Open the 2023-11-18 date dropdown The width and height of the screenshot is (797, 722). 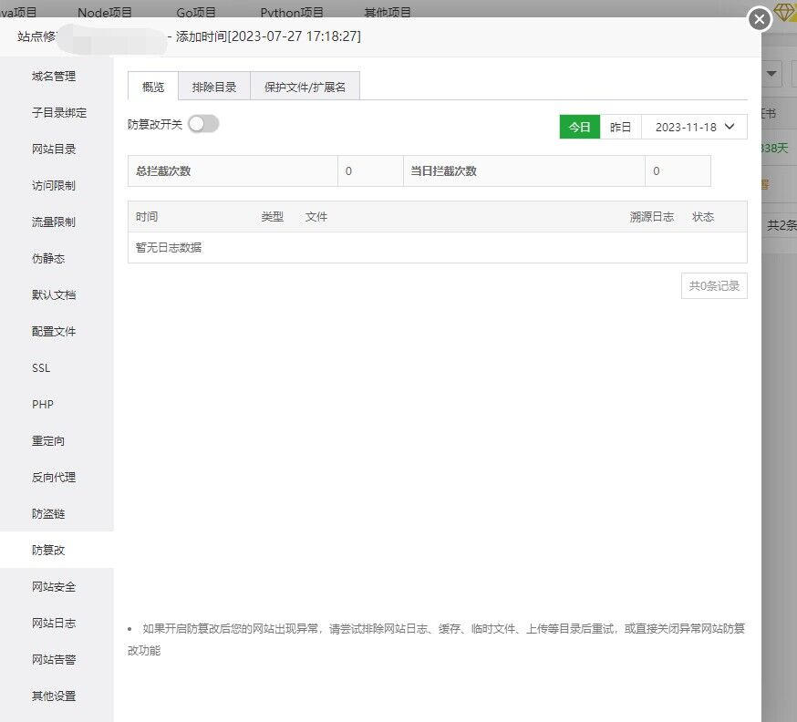695,128
